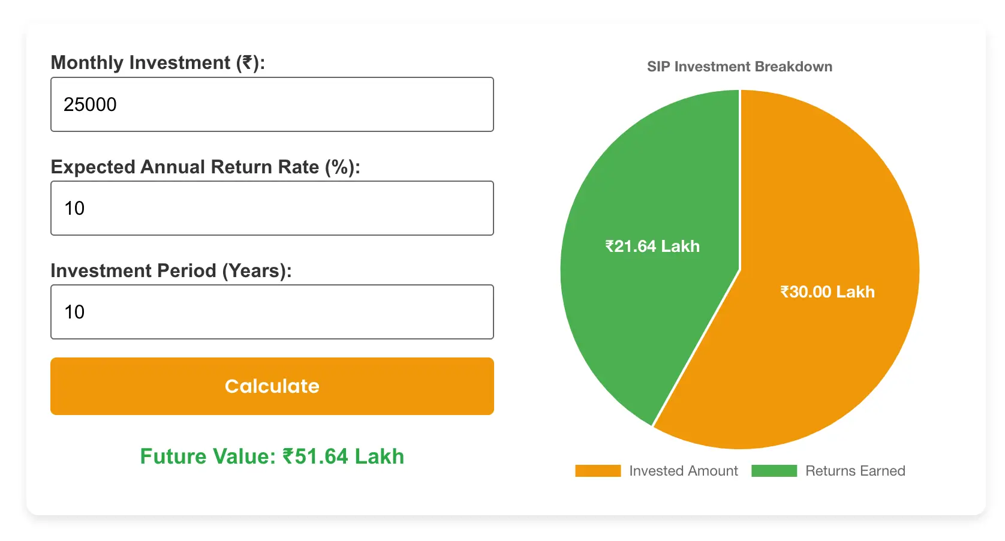Image resolution: width=1005 pixels, height=541 pixels.
Task: Click the Future Value result text
Action: coord(272,456)
